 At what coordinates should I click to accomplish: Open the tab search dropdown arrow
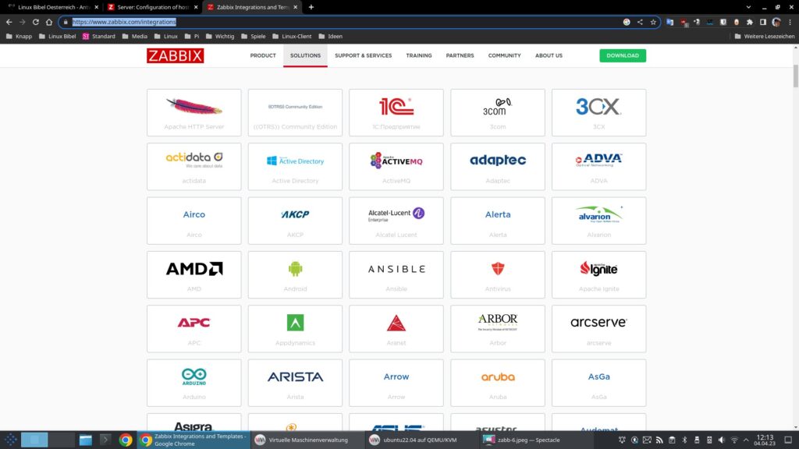point(748,7)
